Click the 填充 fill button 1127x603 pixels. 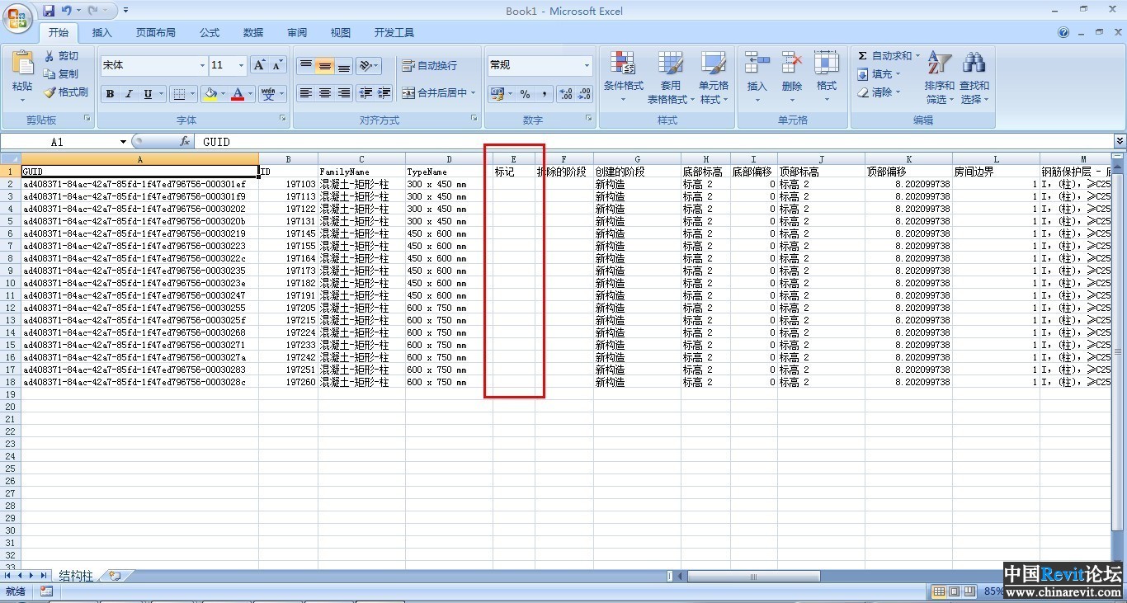coord(879,74)
